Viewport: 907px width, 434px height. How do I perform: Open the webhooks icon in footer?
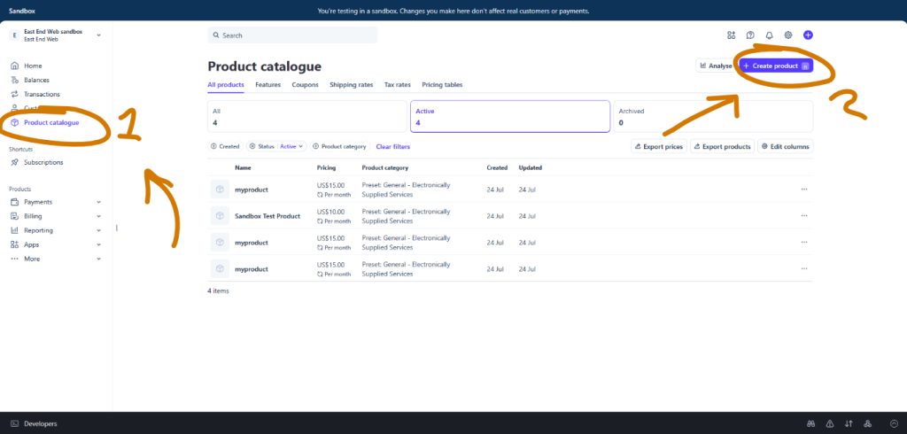tap(868, 423)
